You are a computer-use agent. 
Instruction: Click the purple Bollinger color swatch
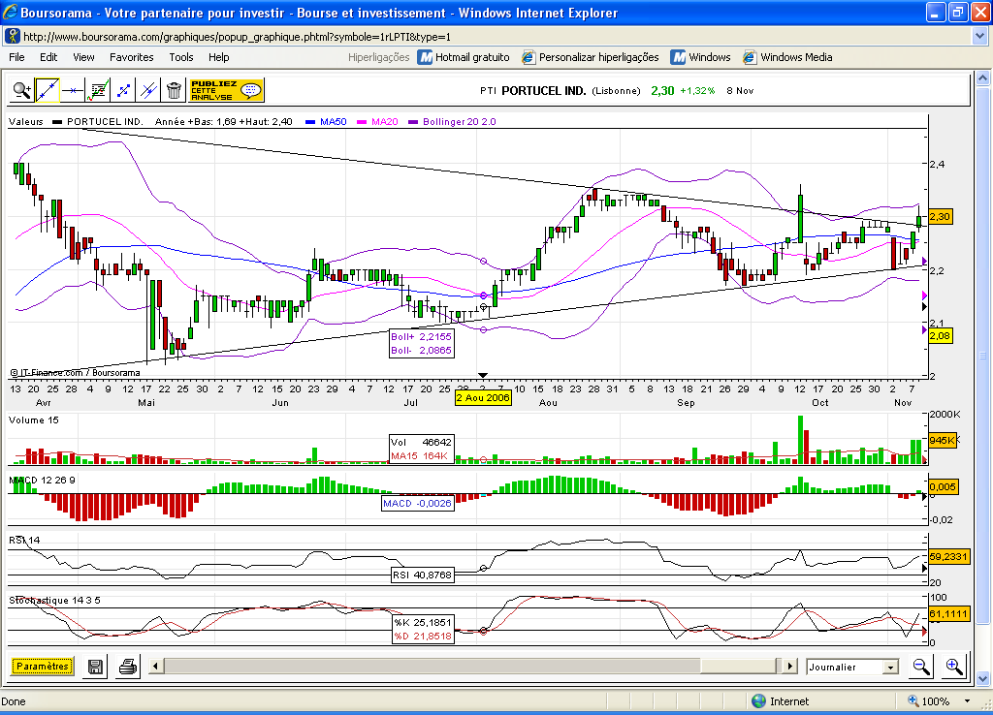click(x=413, y=122)
